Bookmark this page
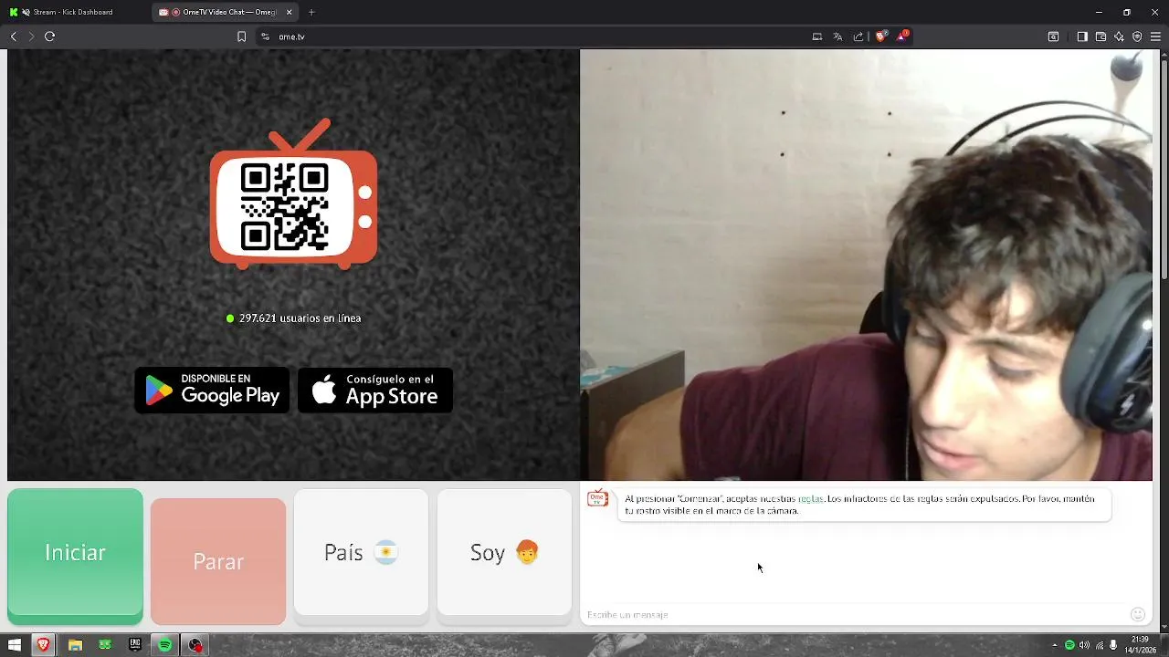 coord(241,36)
